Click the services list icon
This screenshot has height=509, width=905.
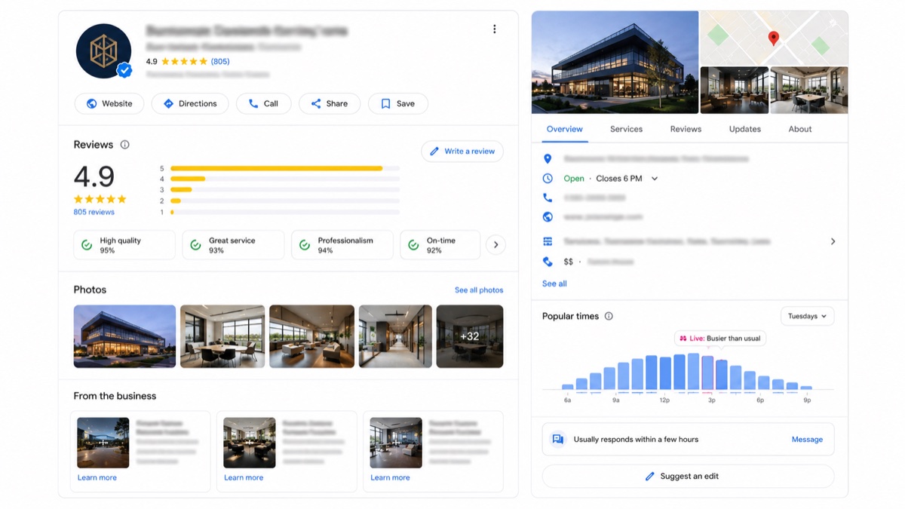[548, 241]
